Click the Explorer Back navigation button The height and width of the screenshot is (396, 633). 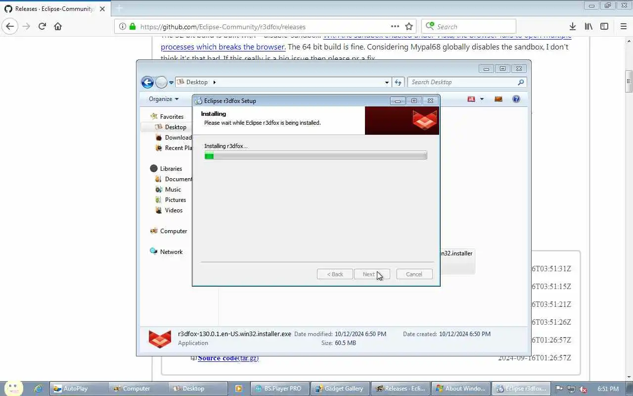click(x=147, y=82)
